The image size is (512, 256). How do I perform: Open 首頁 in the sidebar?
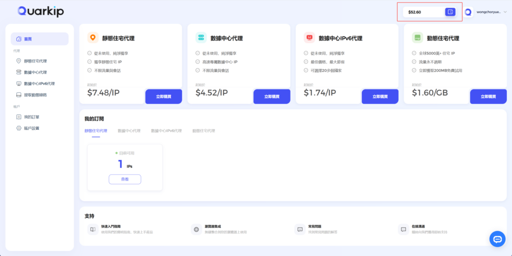coord(39,39)
